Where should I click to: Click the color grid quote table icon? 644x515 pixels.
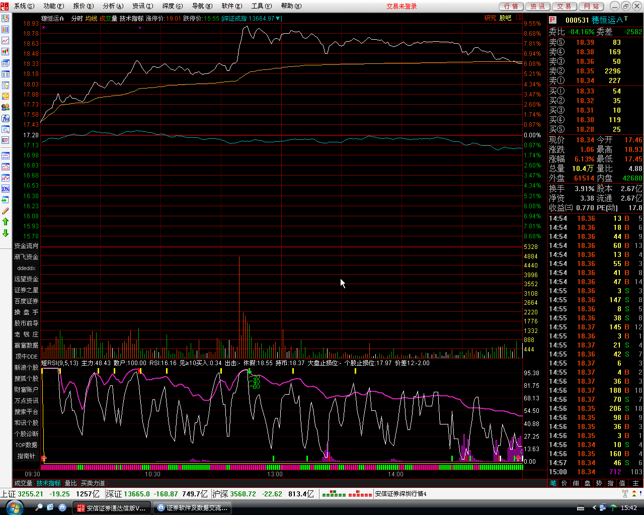6,29
